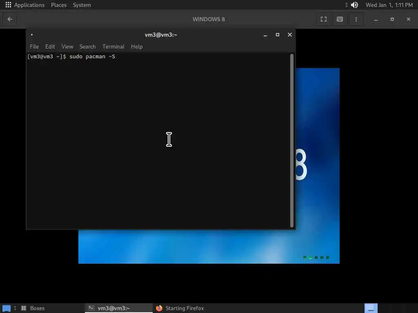
Task: Click the Firefox icon in taskbar
Action: click(159, 308)
